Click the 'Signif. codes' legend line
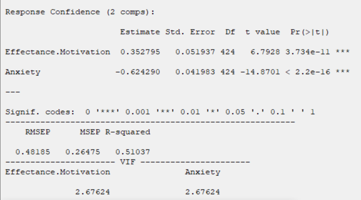This screenshot has width=361, height=200. pyautogui.click(x=160, y=111)
